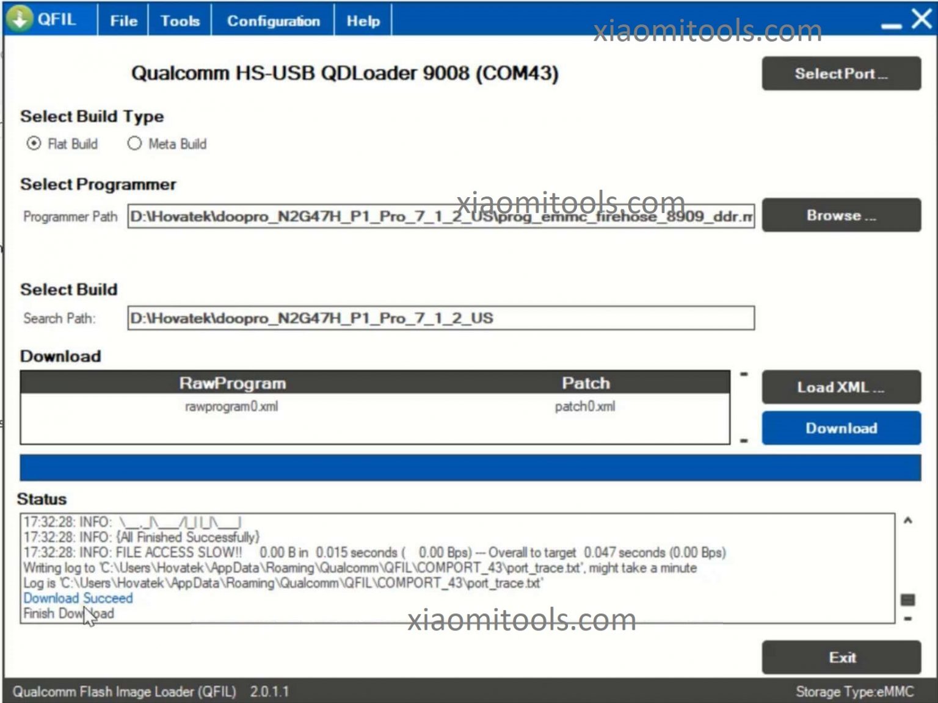Click the QFIL application logo icon
The image size is (938, 703).
click(x=20, y=18)
